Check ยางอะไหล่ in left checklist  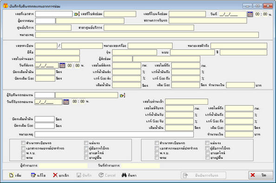point(86,153)
